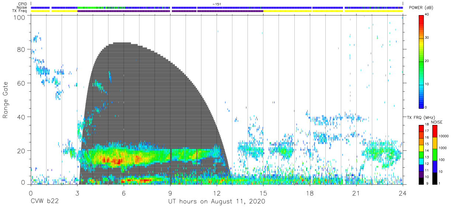Select the UT hour tick label 9
Viewport: 453px width, 209px height.
click(170, 193)
